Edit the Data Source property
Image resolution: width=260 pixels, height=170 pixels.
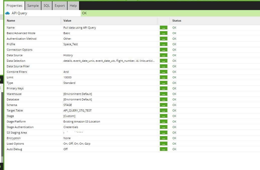[x=163, y=55]
